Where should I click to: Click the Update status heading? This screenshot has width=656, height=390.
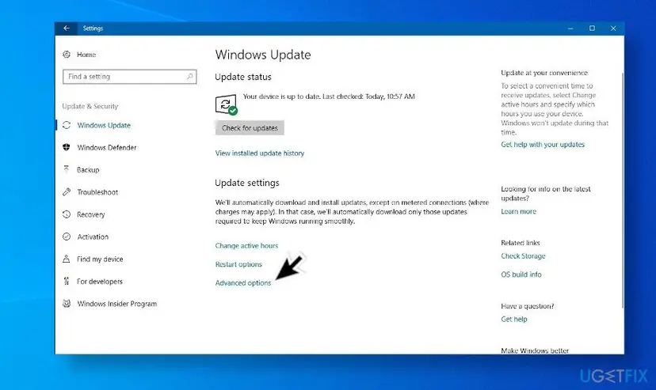243,77
